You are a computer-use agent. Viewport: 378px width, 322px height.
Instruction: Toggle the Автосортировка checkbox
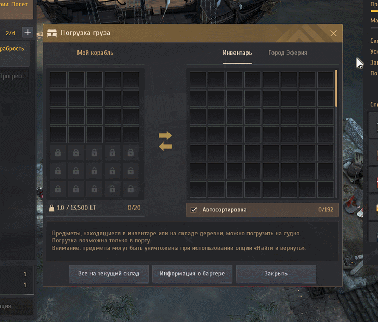(194, 210)
